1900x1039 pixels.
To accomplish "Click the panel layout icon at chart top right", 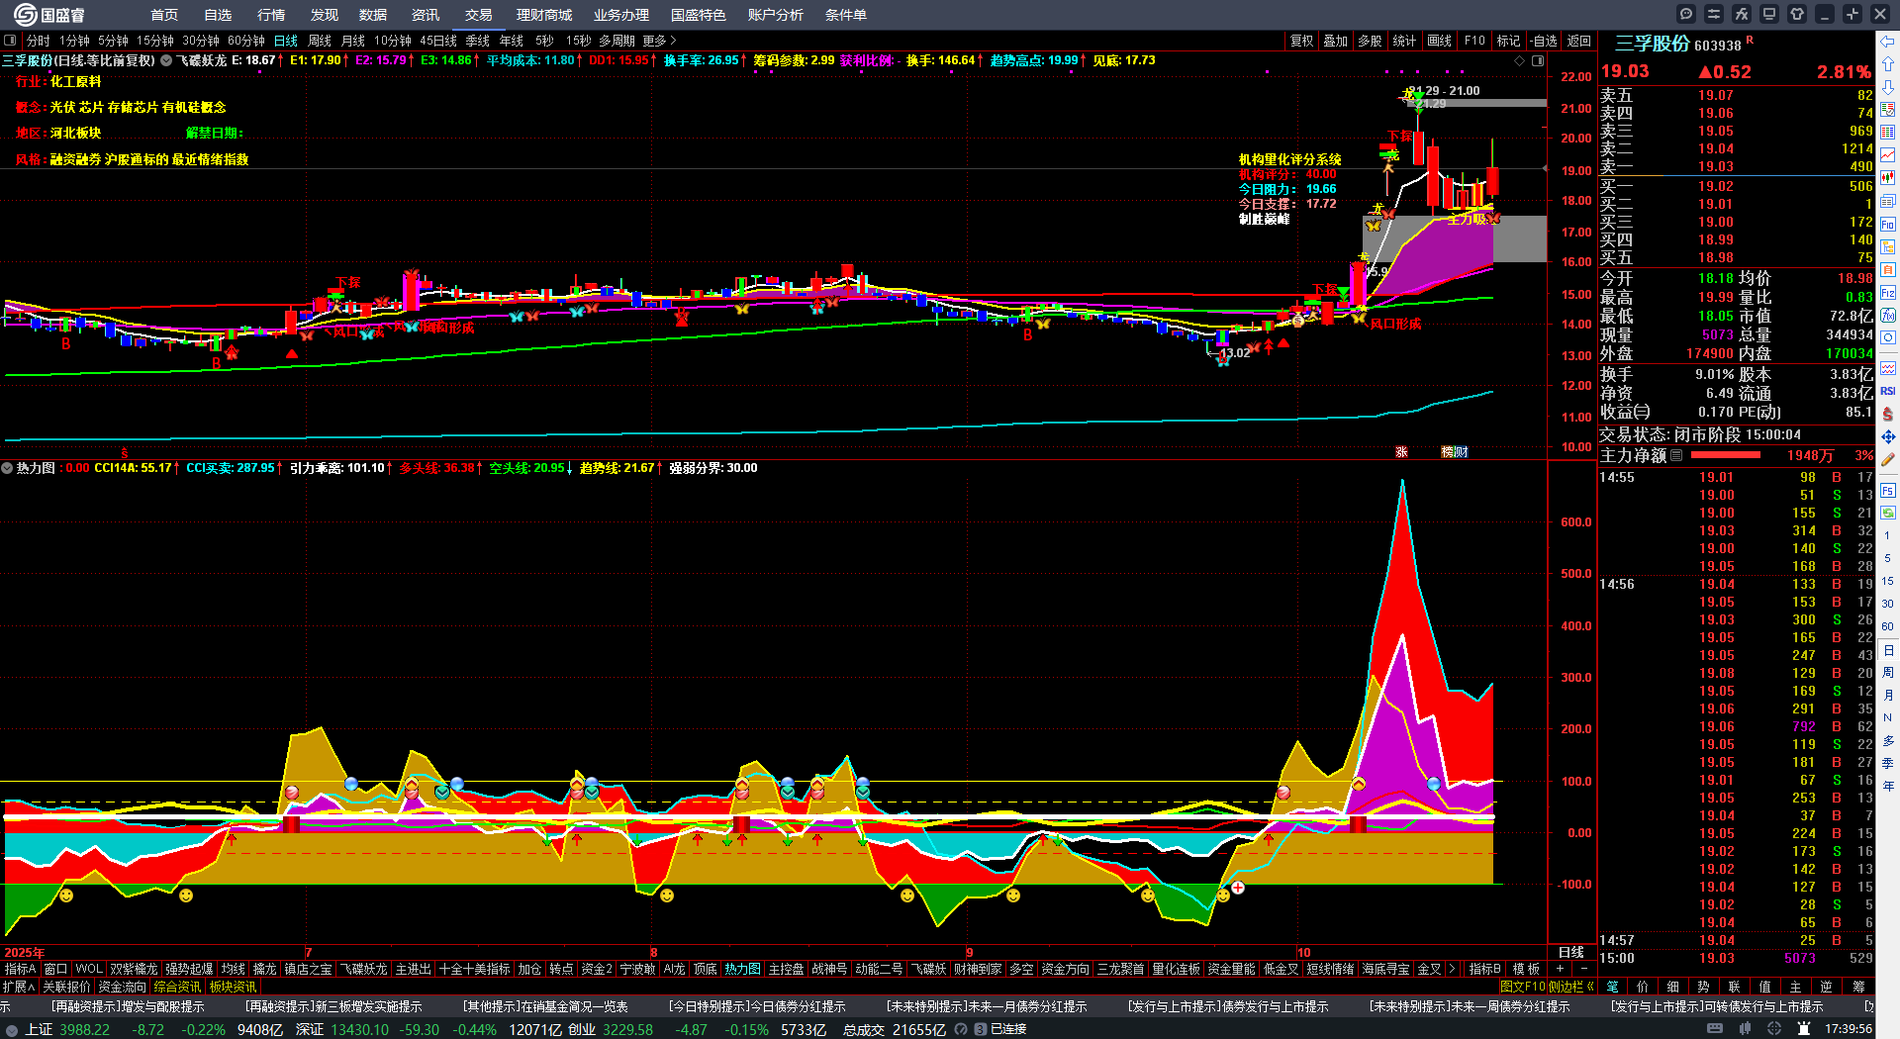I will point(1538,60).
